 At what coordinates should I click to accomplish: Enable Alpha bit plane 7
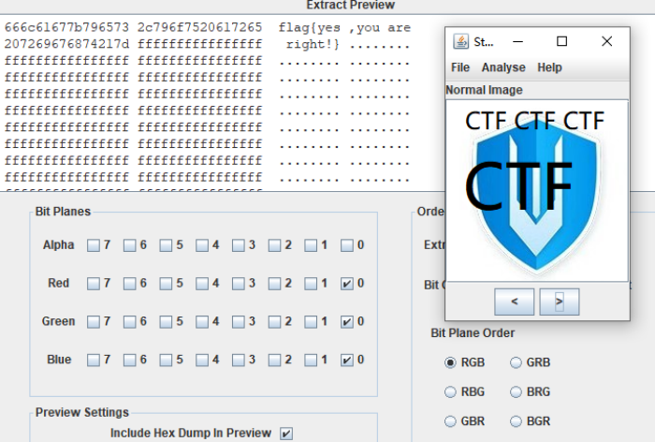point(94,245)
